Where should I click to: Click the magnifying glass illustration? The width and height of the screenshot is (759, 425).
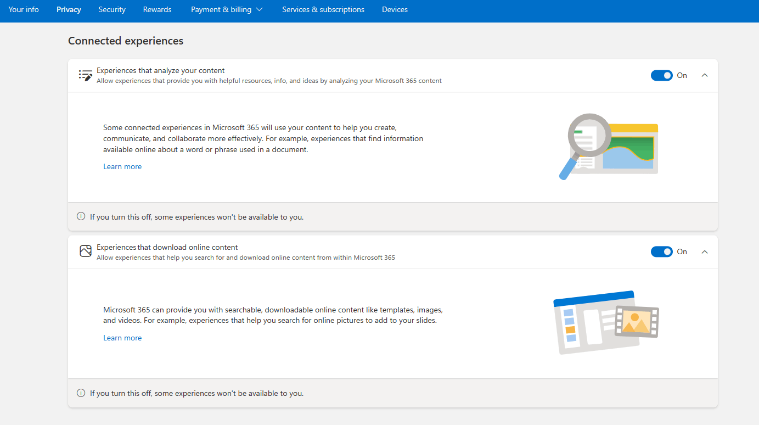coord(608,147)
